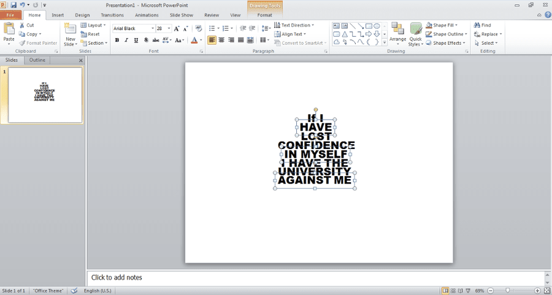Enable center text alignment

[221, 40]
